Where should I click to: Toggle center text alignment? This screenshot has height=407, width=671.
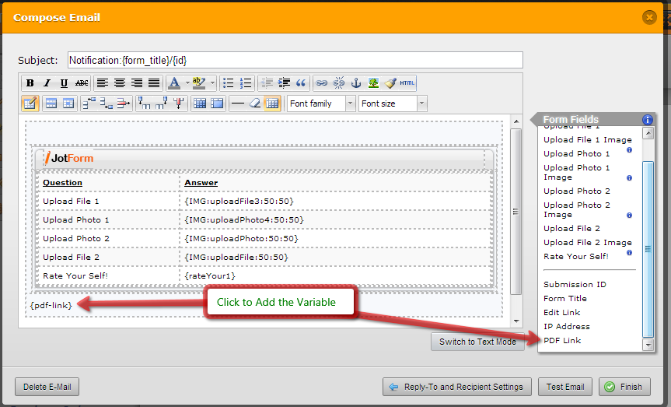click(120, 83)
